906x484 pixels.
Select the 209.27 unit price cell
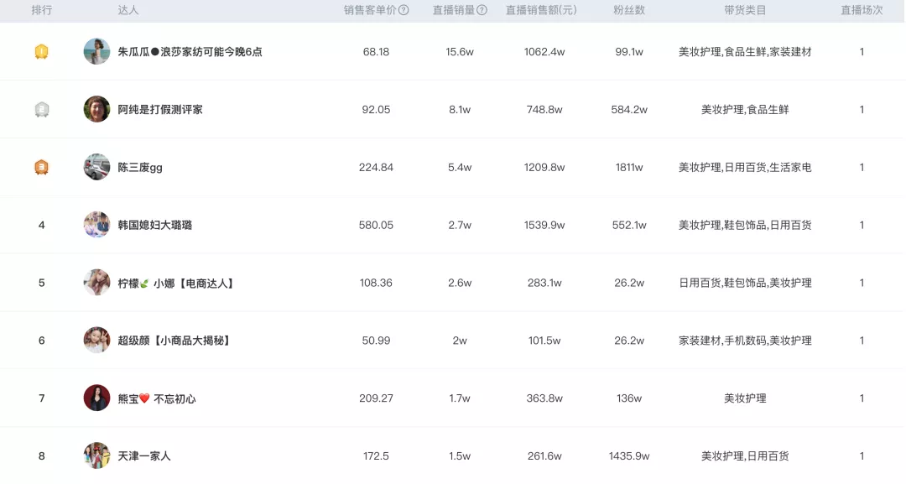[x=376, y=398]
